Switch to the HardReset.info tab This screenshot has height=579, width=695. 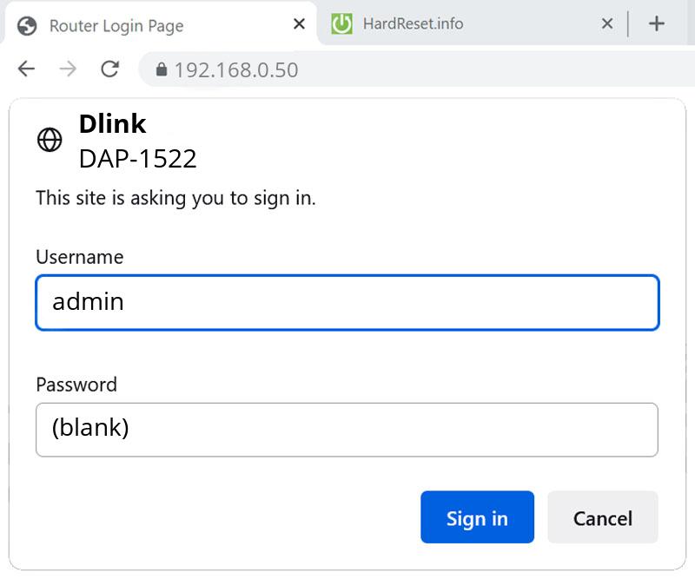[x=417, y=24]
